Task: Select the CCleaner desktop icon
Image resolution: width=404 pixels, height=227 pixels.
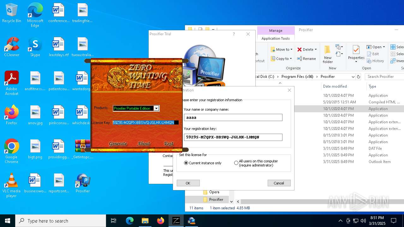Action: click(x=12, y=47)
